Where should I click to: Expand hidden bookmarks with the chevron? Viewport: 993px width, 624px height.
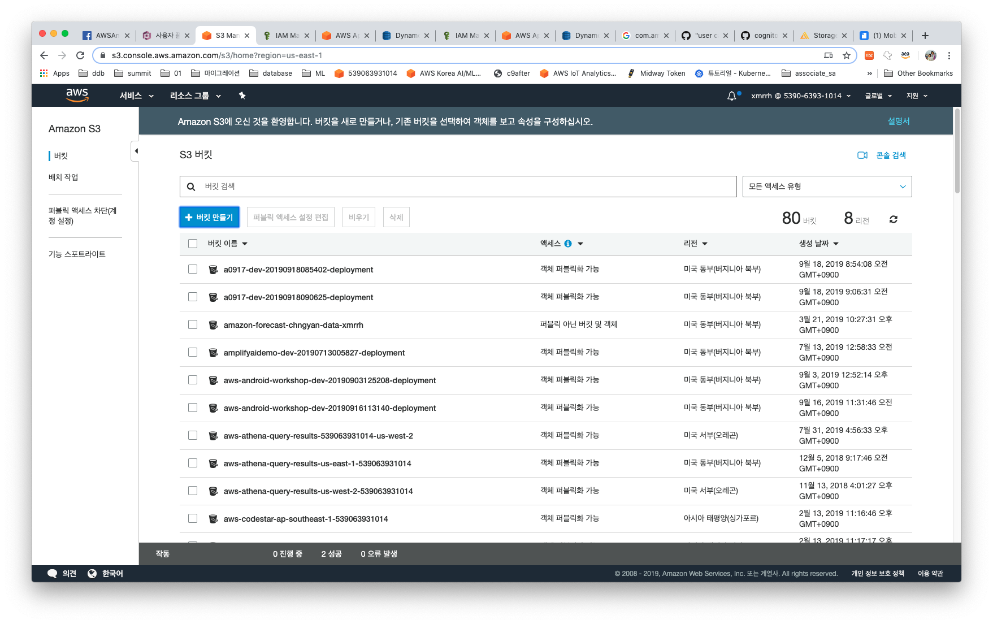click(869, 73)
